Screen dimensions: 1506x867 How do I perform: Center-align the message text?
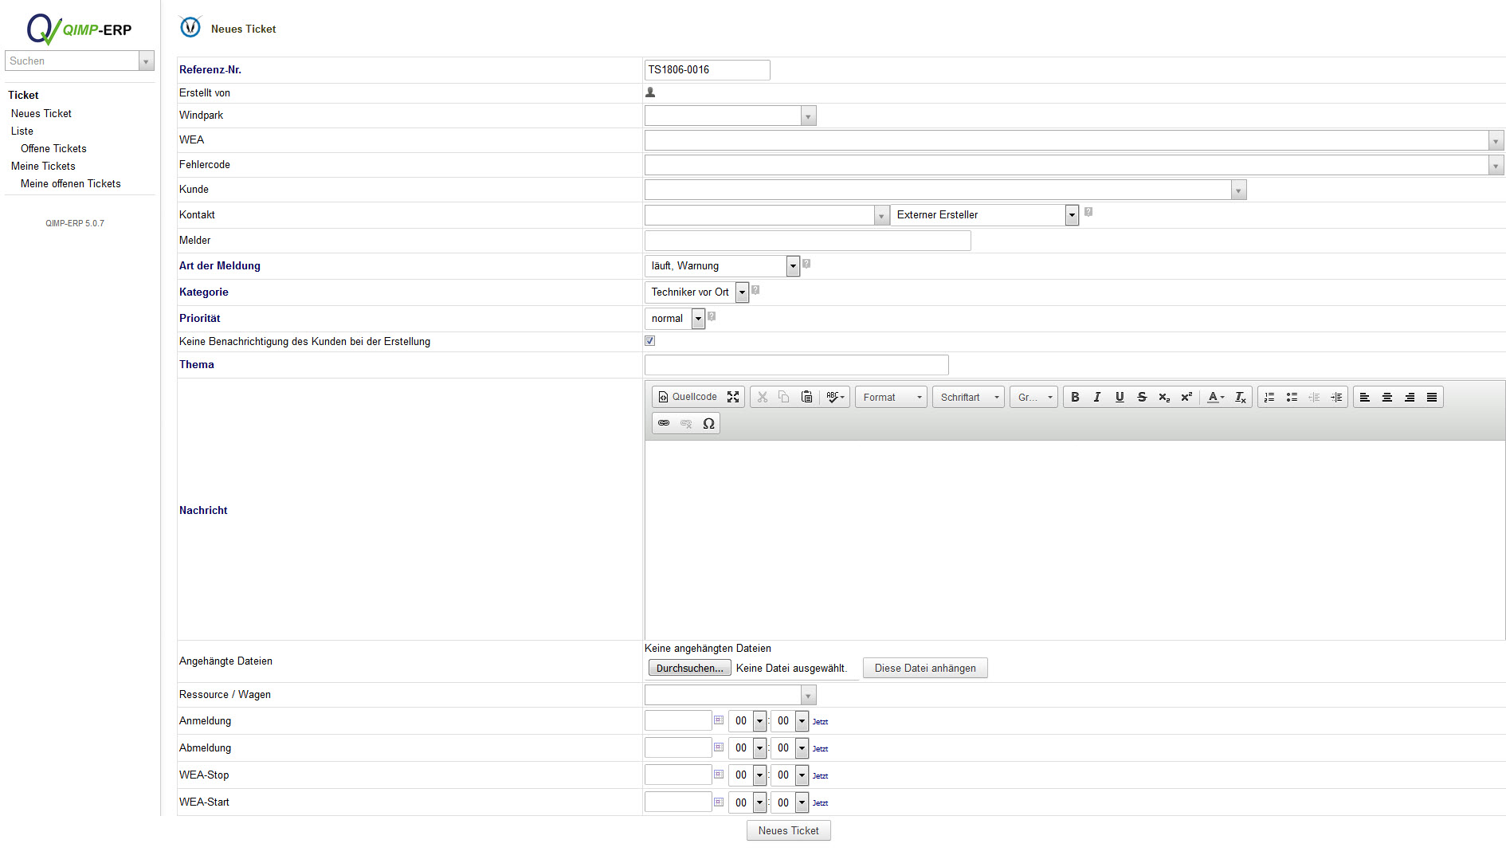click(x=1387, y=397)
